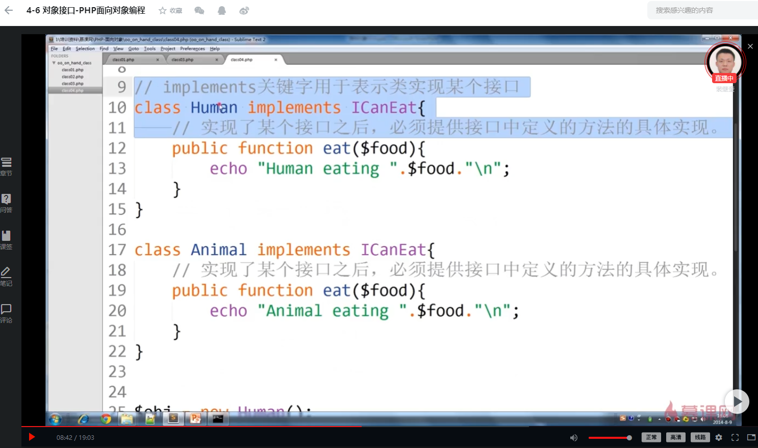The width and height of the screenshot is (758, 448).
Task: Select class04.php in the folder sidebar
Action: [72, 90]
